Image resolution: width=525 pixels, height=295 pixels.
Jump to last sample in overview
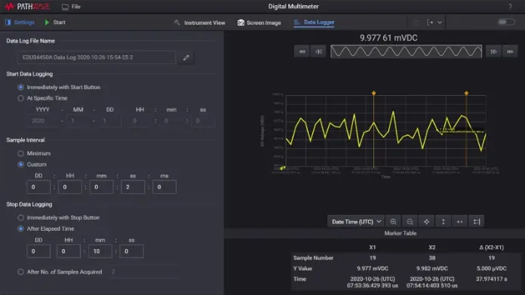click(510, 51)
